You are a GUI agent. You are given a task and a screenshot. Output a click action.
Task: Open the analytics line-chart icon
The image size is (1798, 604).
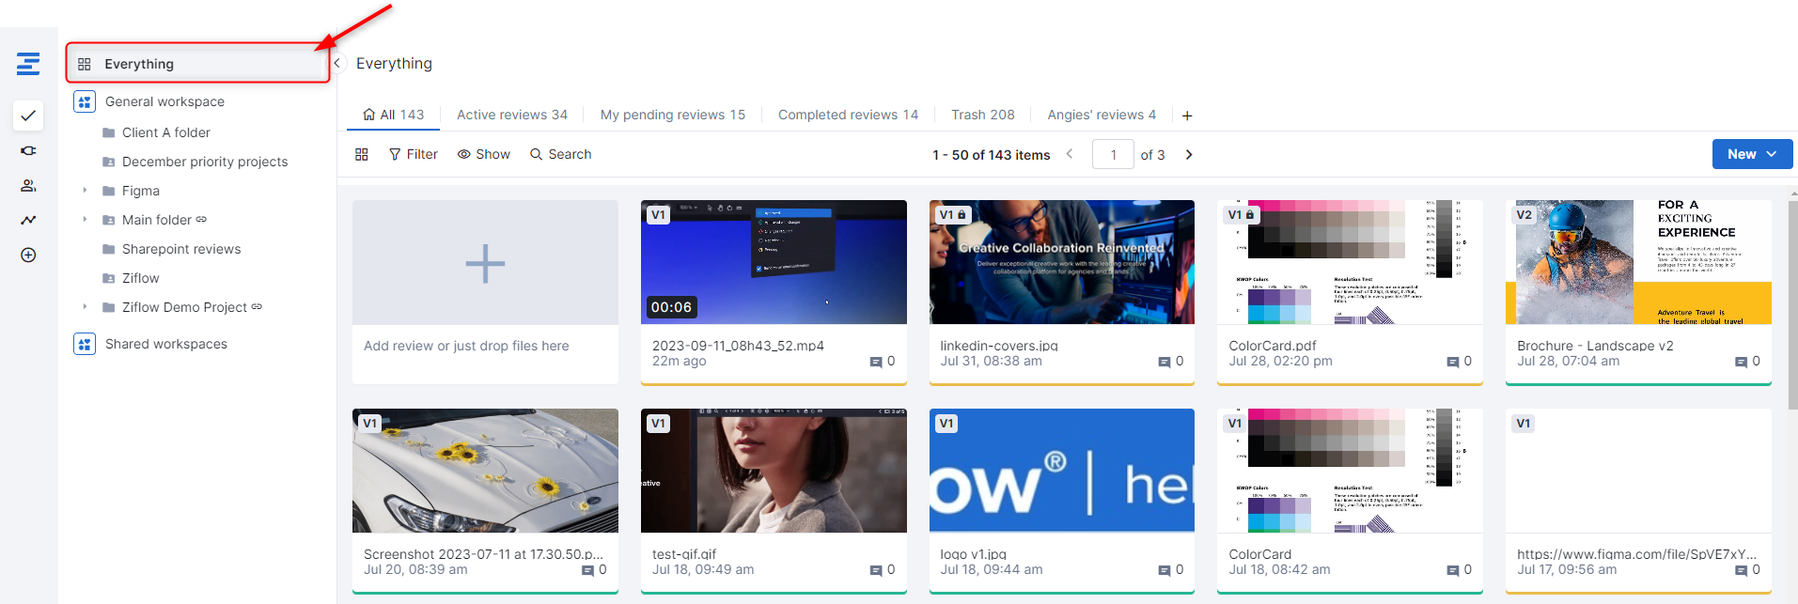pyautogui.click(x=28, y=220)
